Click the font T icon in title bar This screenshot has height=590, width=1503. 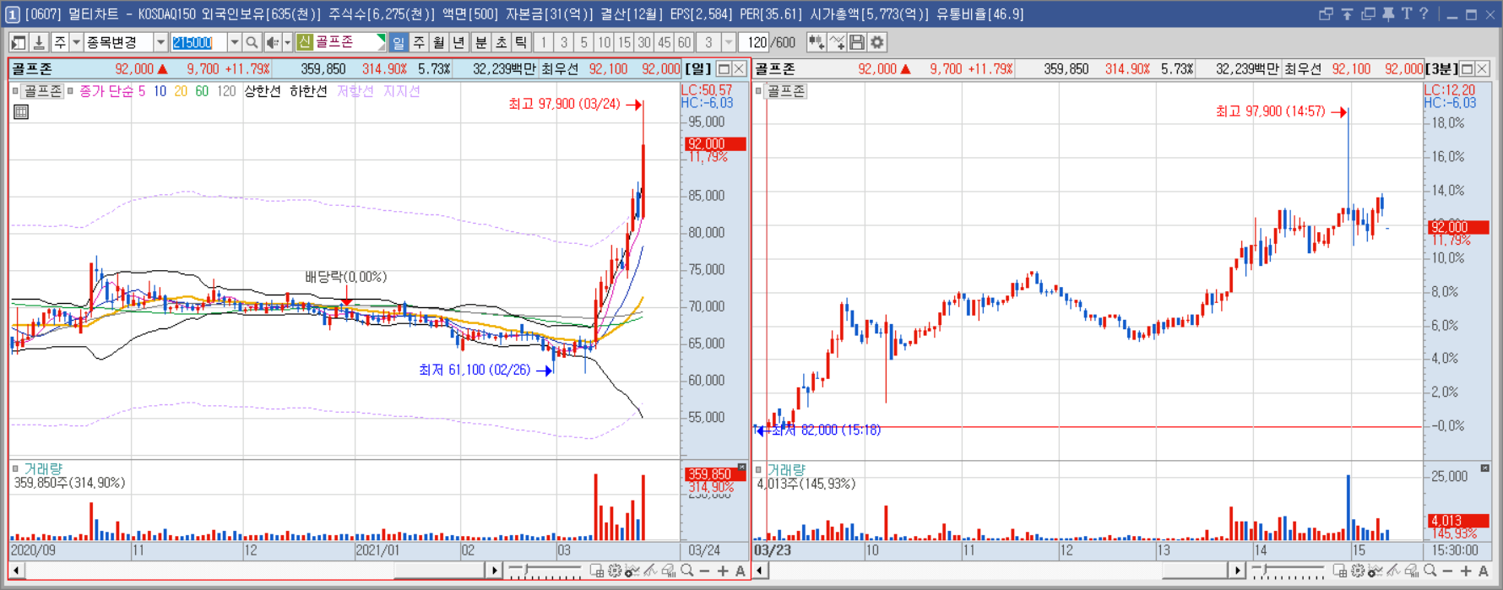(1406, 14)
